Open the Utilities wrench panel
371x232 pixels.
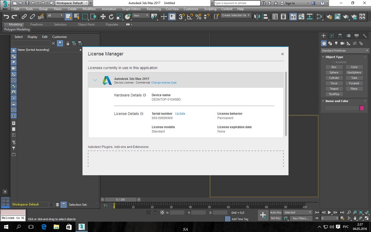[365, 36]
